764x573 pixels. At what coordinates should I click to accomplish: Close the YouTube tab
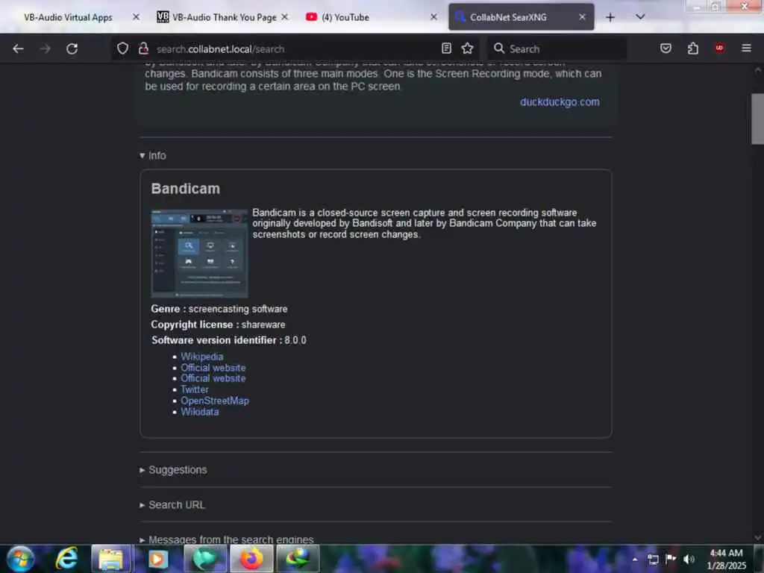coord(433,17)
